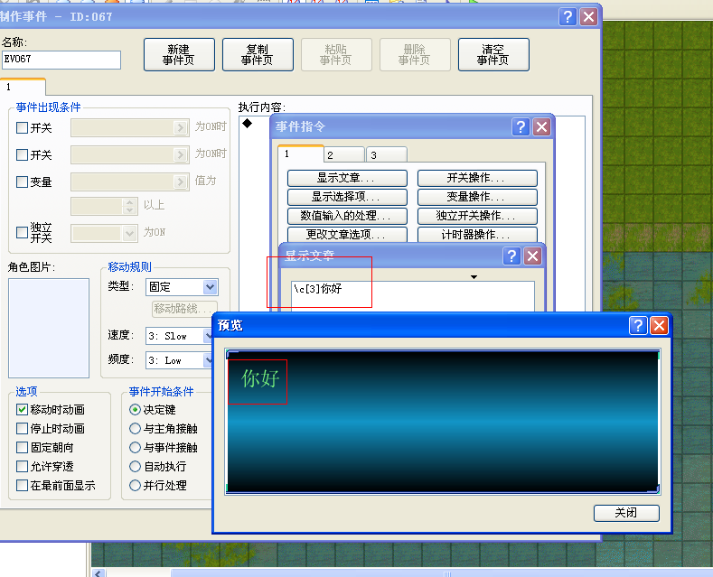This screenshot has width=713, height=577.
Task: Switch to event page tab 1
Action: point(23,87)
